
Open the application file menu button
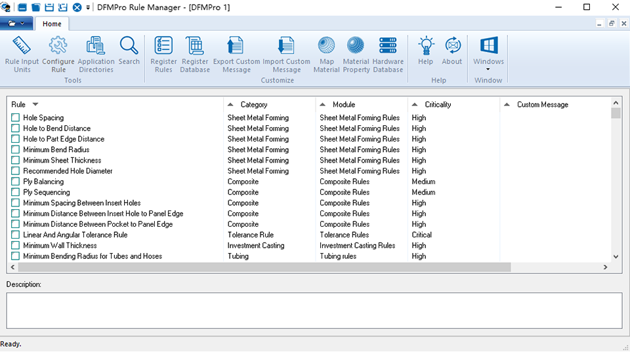coord(16,24)
